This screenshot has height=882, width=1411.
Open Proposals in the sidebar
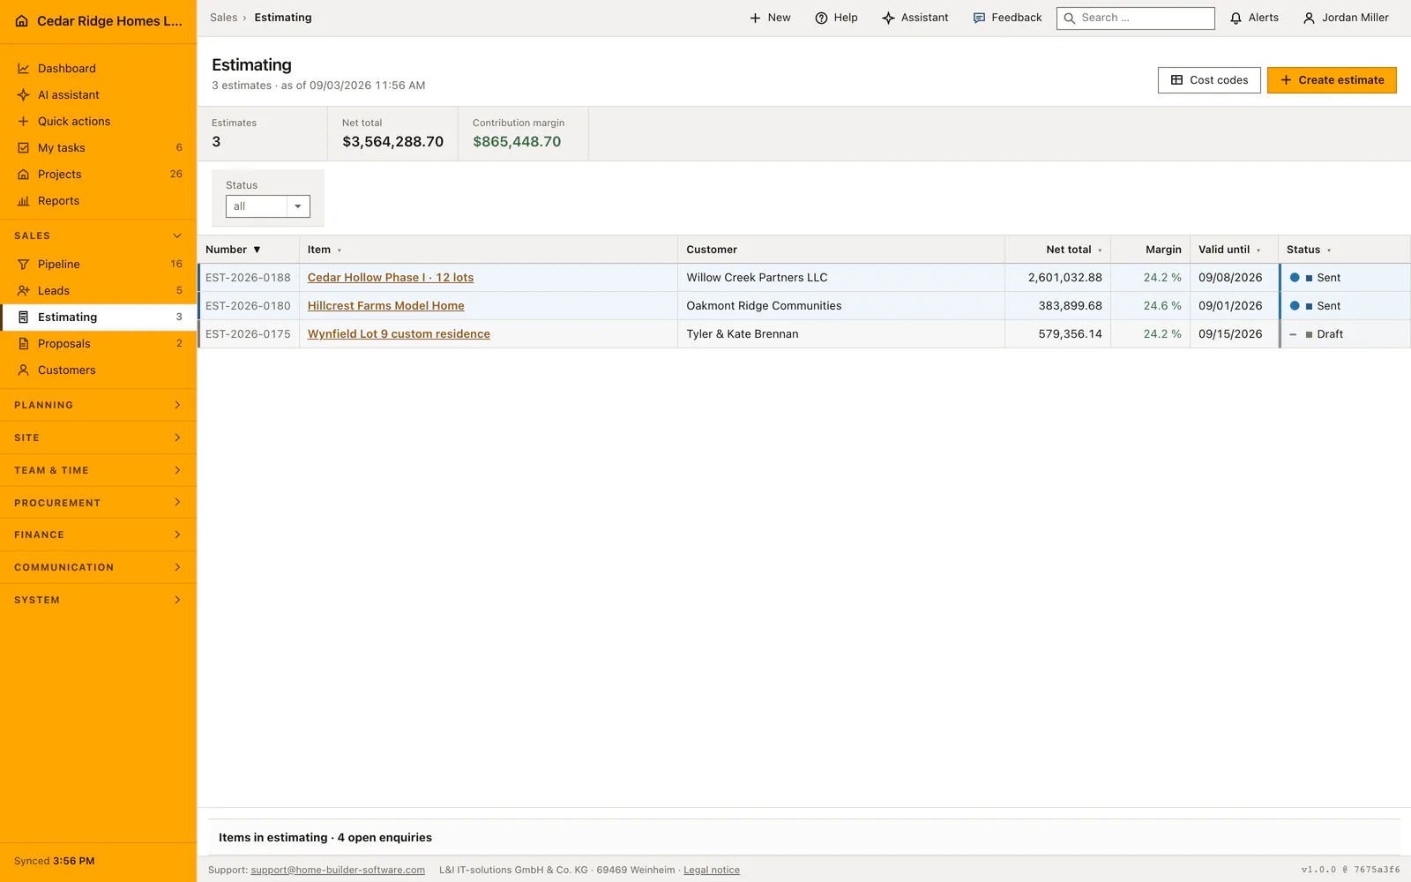coord(98,343)
